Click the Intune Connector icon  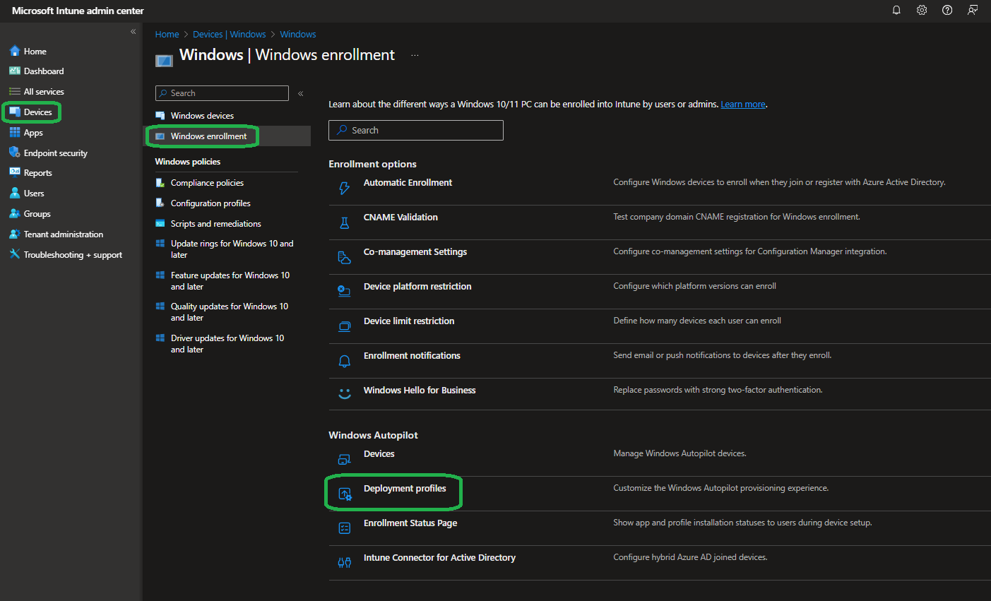pos(344,563)
